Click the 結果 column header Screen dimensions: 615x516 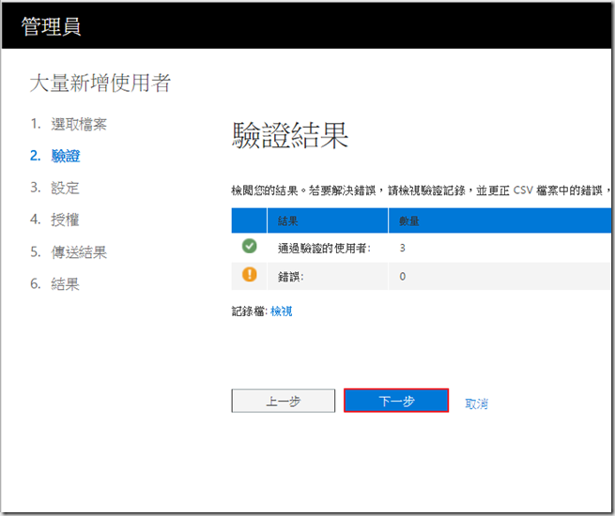pos(289,220)
